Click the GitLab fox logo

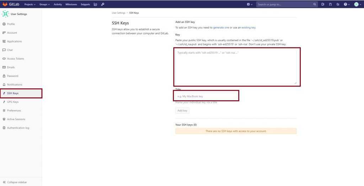pyautogui.click(x=5, y=4)
